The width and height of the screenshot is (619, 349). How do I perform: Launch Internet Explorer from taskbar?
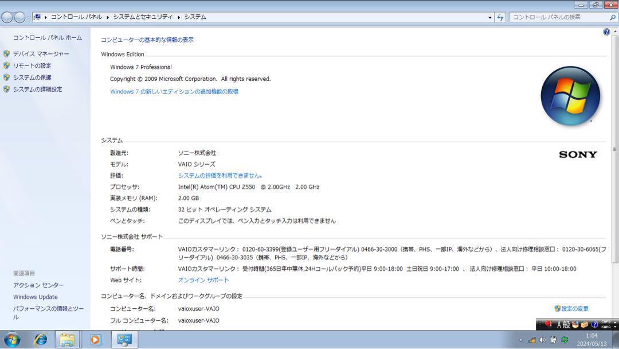(x=40, y=339)
